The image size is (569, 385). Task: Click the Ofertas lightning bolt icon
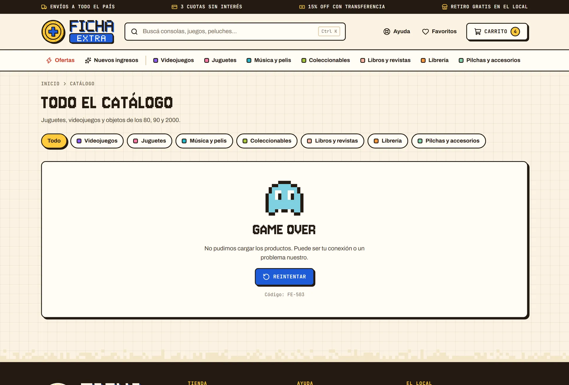49,60
